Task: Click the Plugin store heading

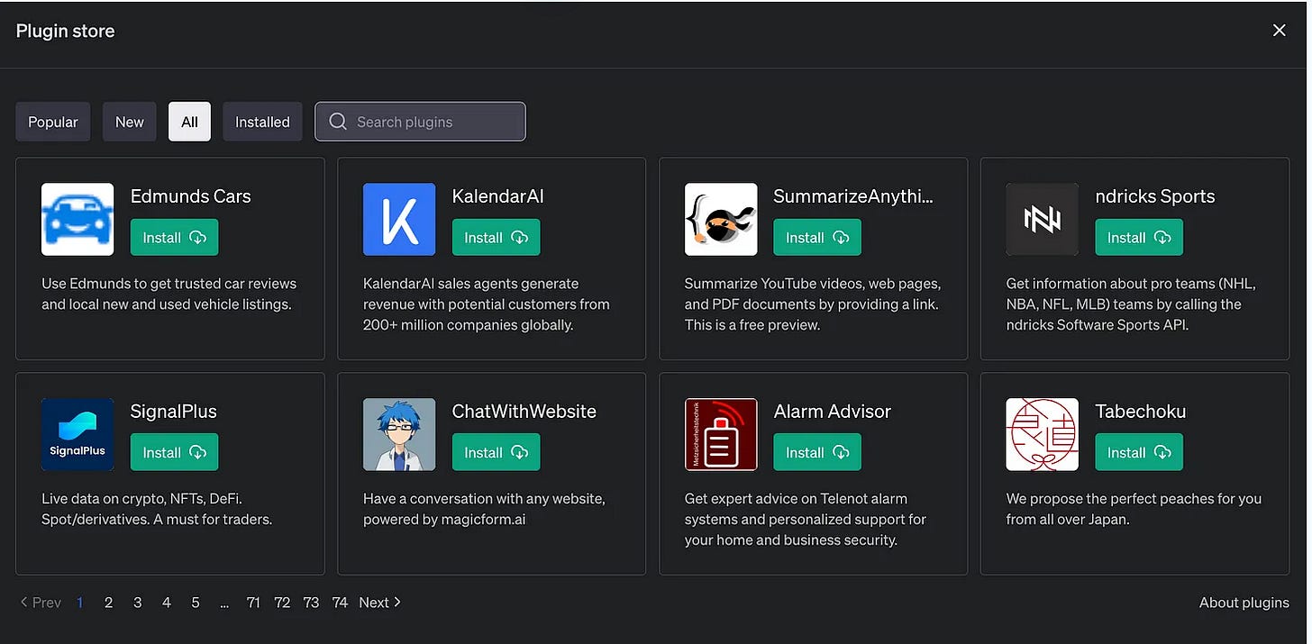Action: coord(65,31)
